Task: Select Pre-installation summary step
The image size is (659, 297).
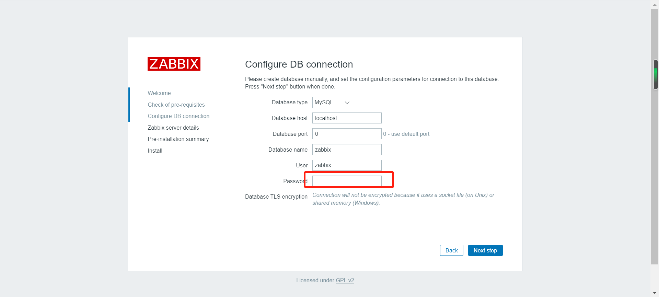Action: click(178, 139)
